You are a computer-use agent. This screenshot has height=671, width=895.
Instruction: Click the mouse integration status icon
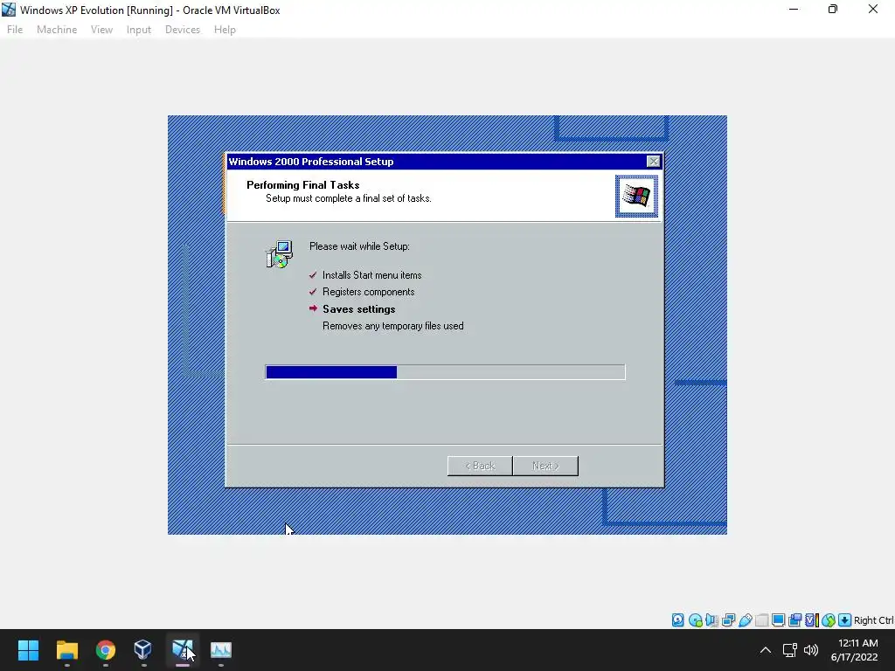pyautogui.click(x=829, y=620)
